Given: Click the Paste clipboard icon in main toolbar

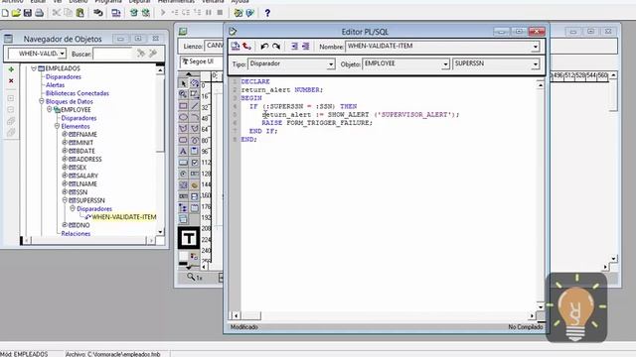Looking at the screenshot, I should pyautogui.click(x=80, y=13).
